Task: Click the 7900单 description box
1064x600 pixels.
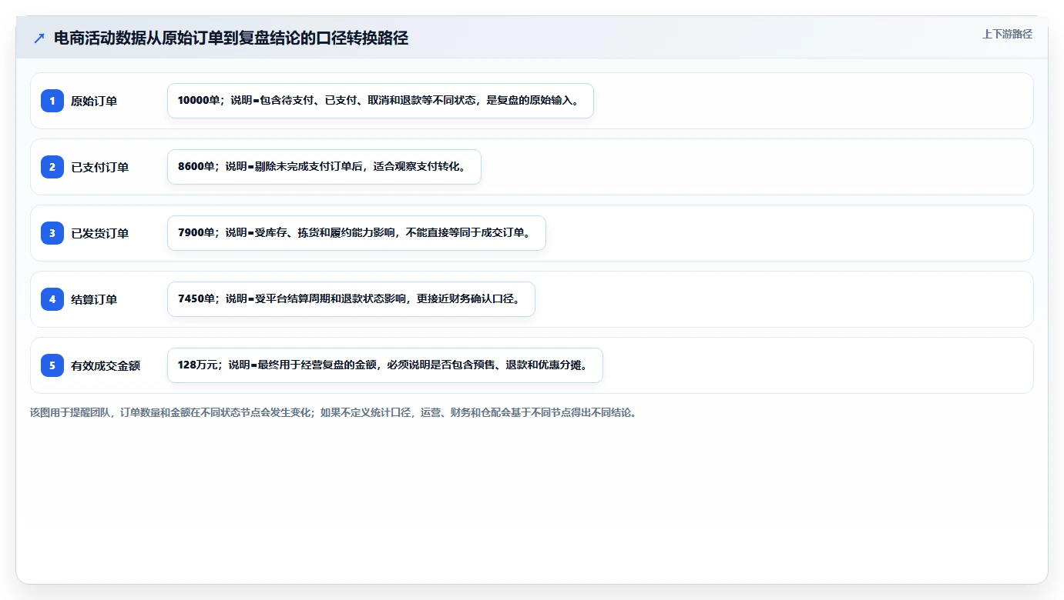Action: (x=357, y=233)
